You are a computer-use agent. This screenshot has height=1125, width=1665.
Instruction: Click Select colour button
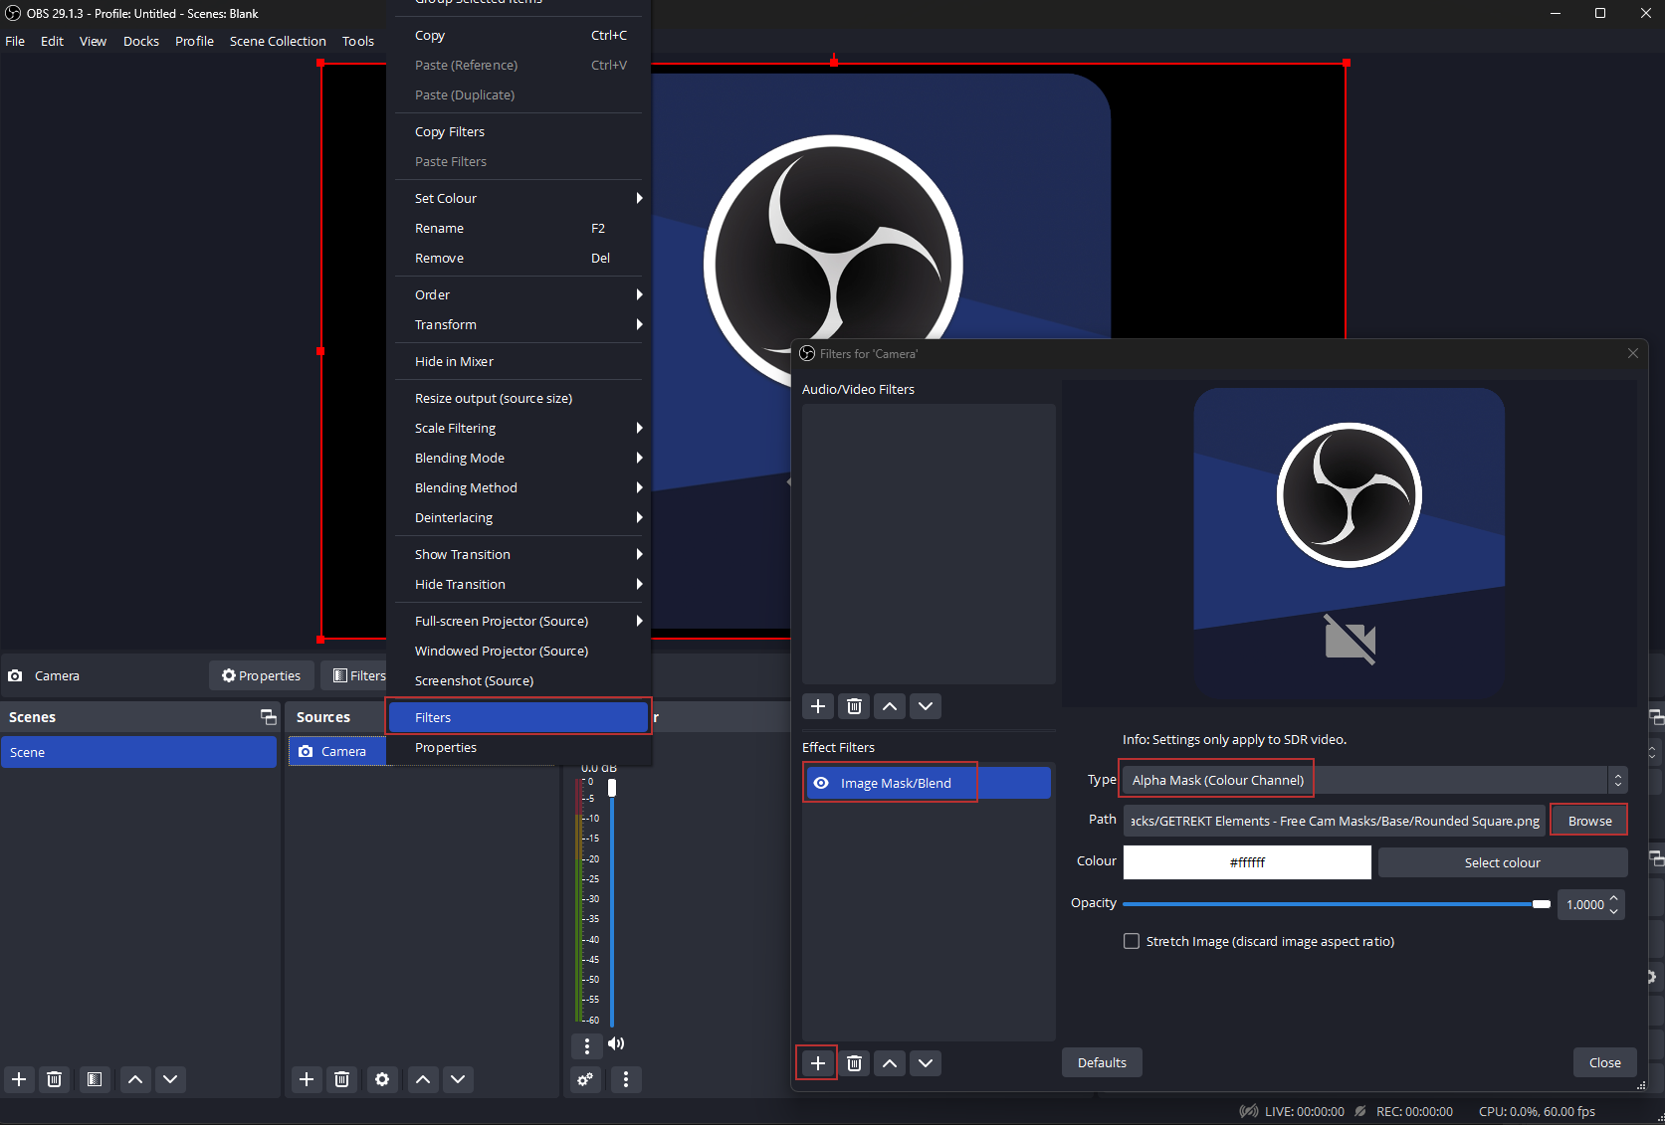1502,862
